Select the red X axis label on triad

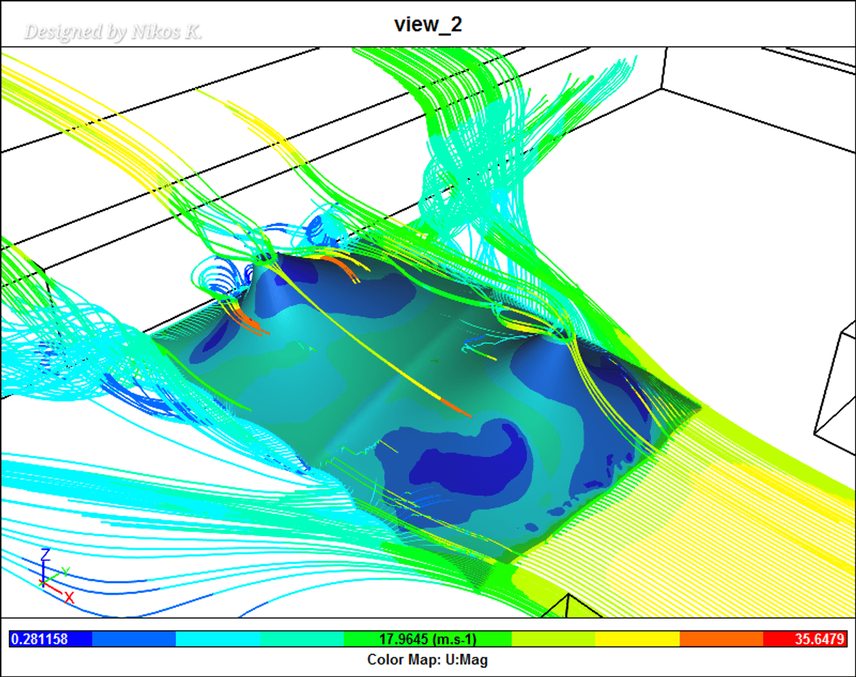[69, 598]
